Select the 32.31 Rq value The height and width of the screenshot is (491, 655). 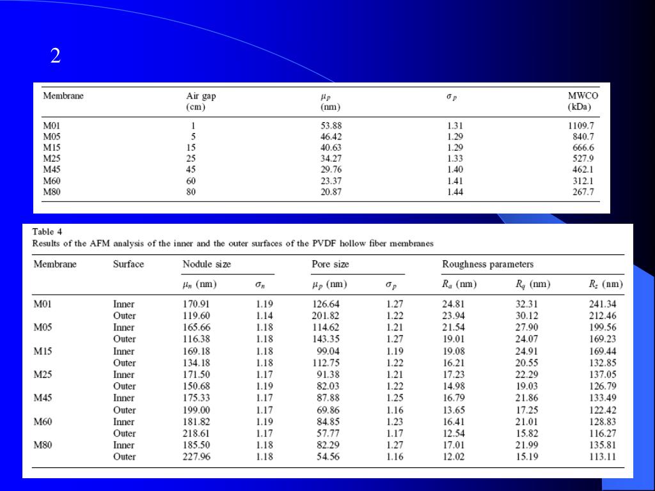pos(526,304)
